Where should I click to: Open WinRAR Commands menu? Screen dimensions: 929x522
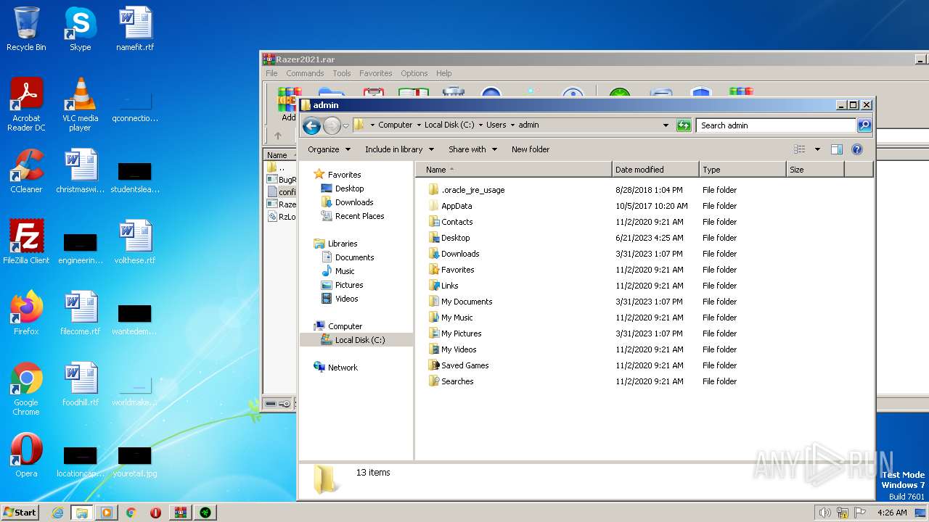pos(305,73)
